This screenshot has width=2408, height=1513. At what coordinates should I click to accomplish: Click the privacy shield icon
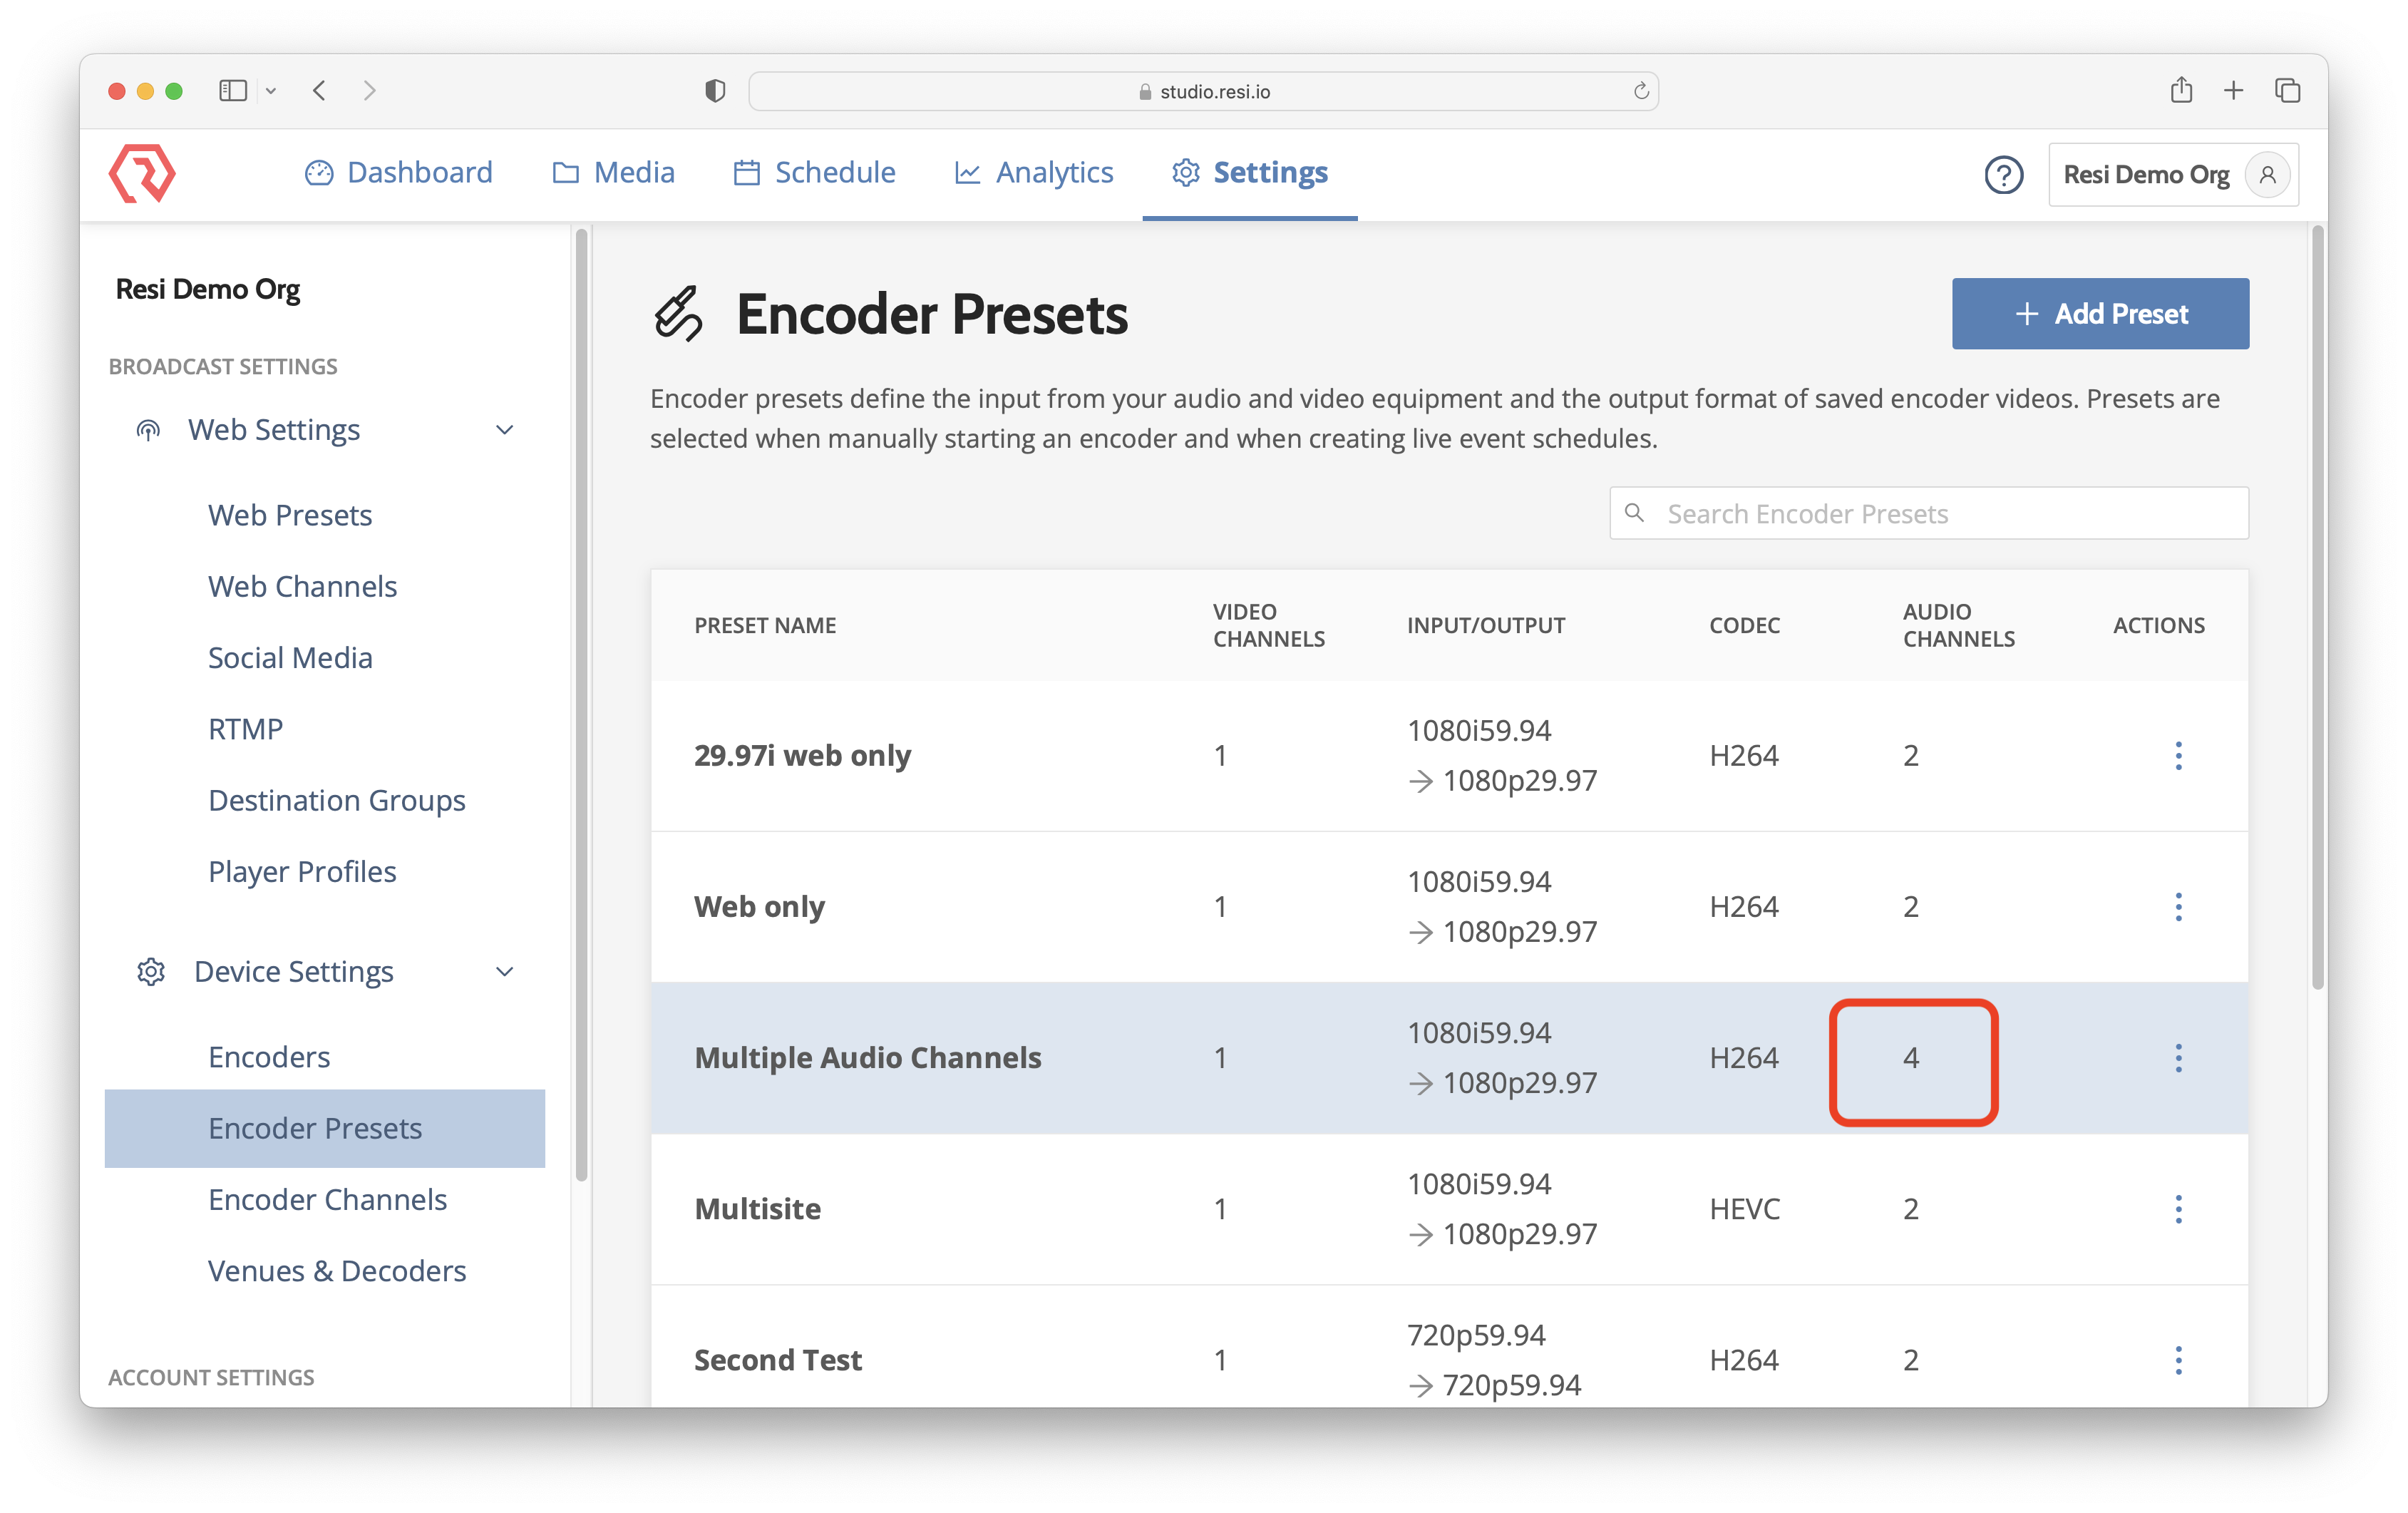pos(714,91)
